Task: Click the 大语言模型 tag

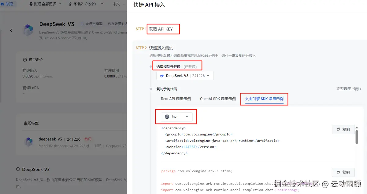Action: point(92,24)
